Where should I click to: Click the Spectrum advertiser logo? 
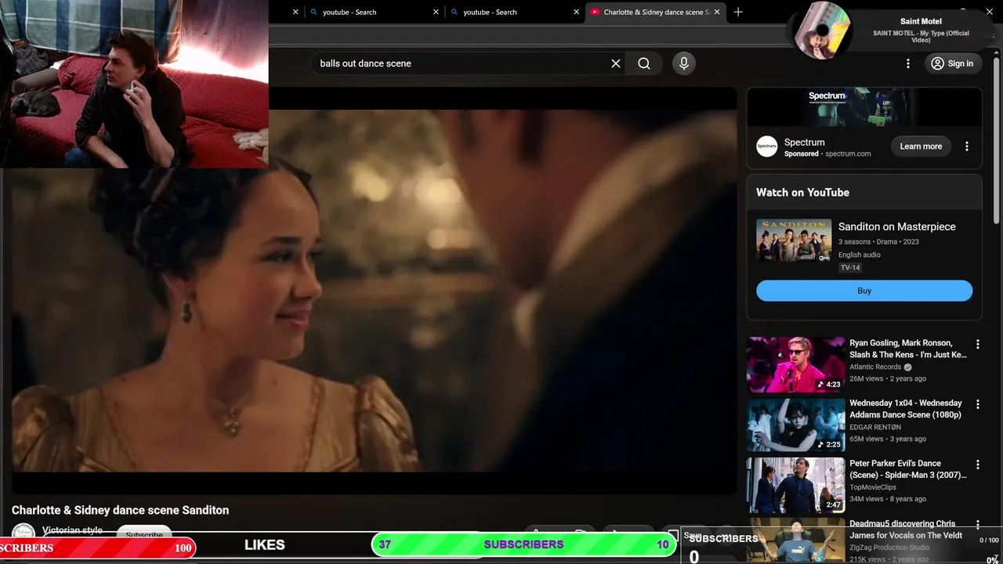tap(766, 146)
